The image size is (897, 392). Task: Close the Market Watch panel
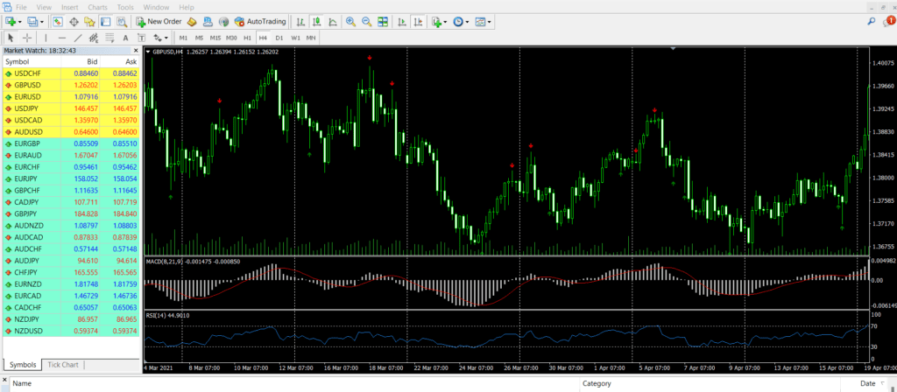coord(136,50)
